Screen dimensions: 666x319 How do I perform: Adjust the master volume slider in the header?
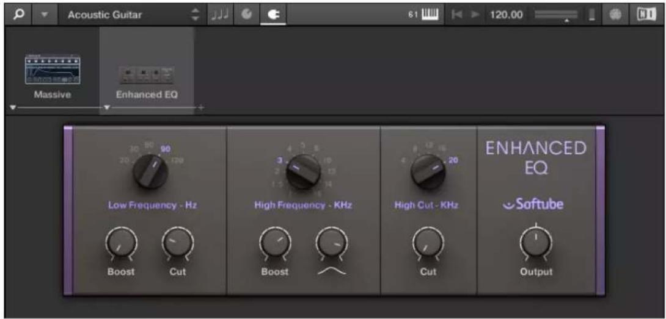[557, 16]
